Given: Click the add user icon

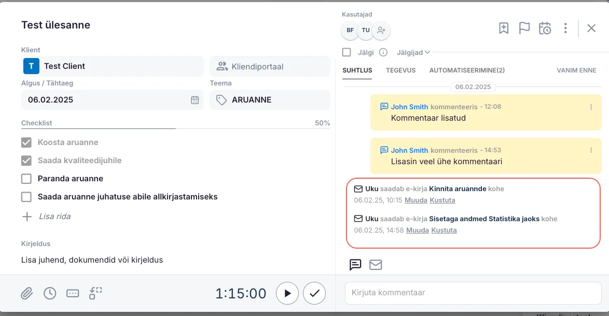Looking at the screenshot, I should (x=381, y=31).
